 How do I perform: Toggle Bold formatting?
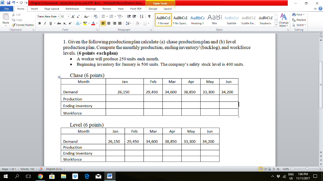point(40,23)
